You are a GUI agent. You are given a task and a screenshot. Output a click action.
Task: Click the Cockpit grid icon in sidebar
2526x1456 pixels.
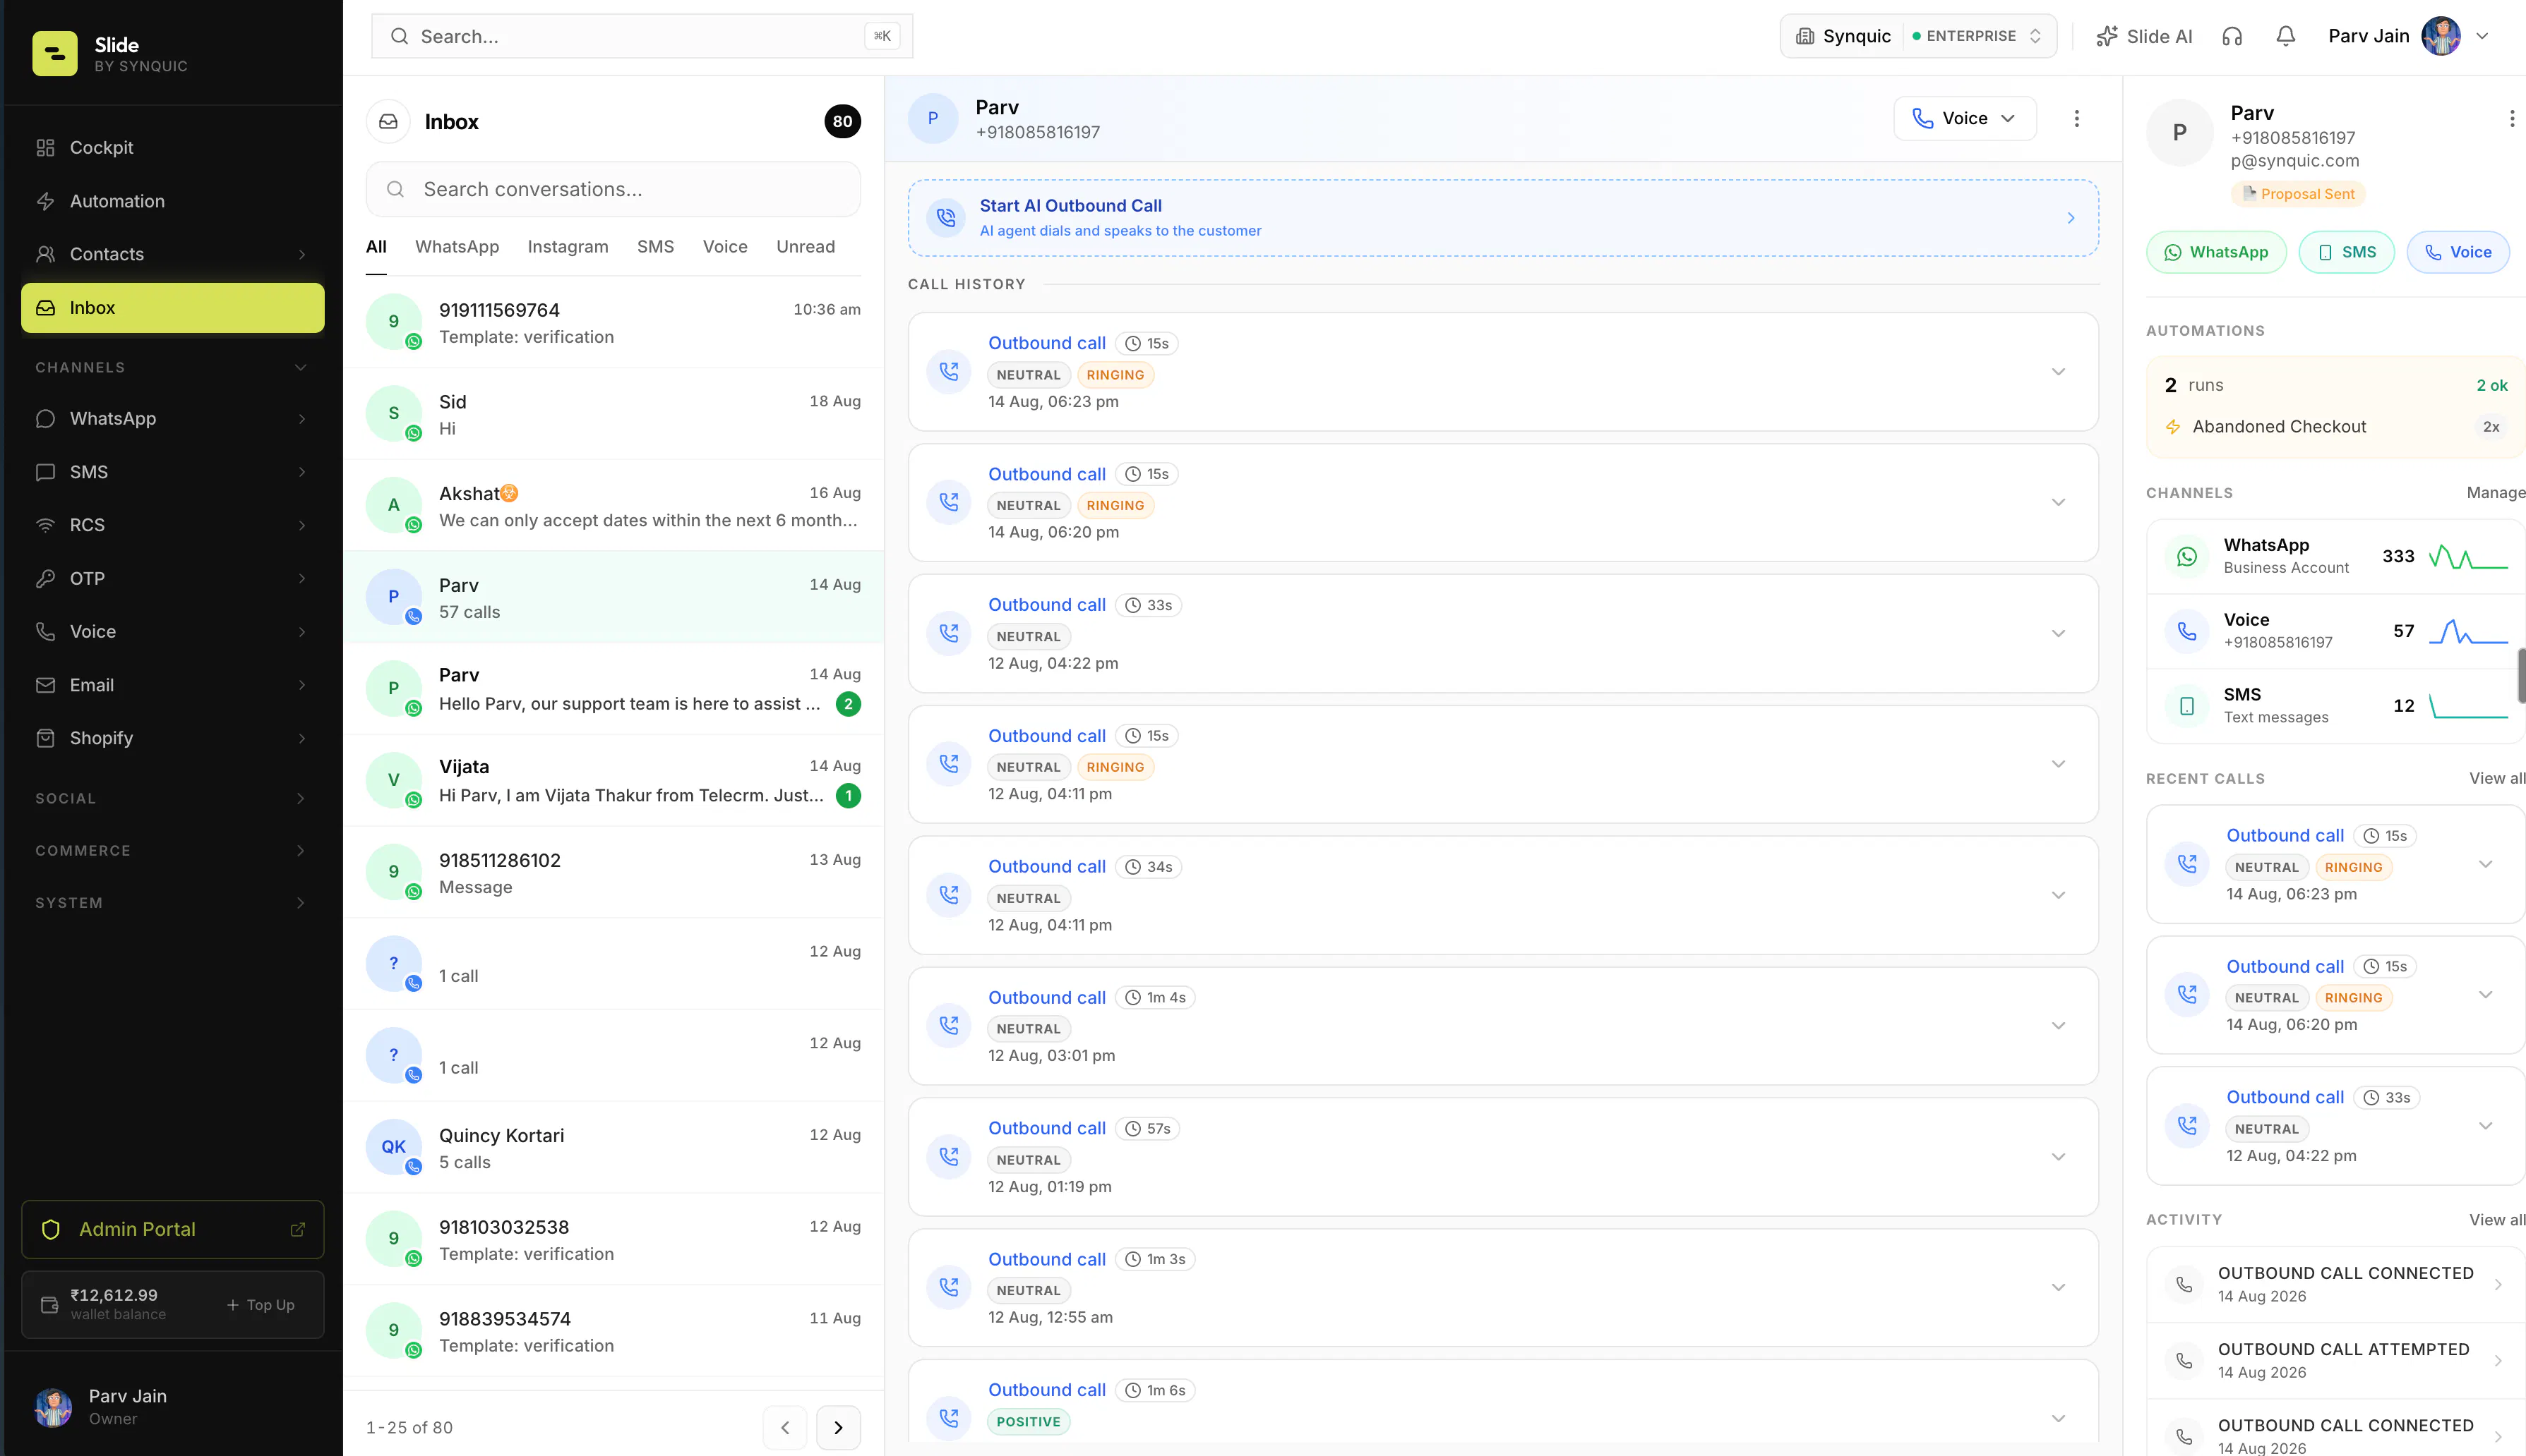click(45, 148)
